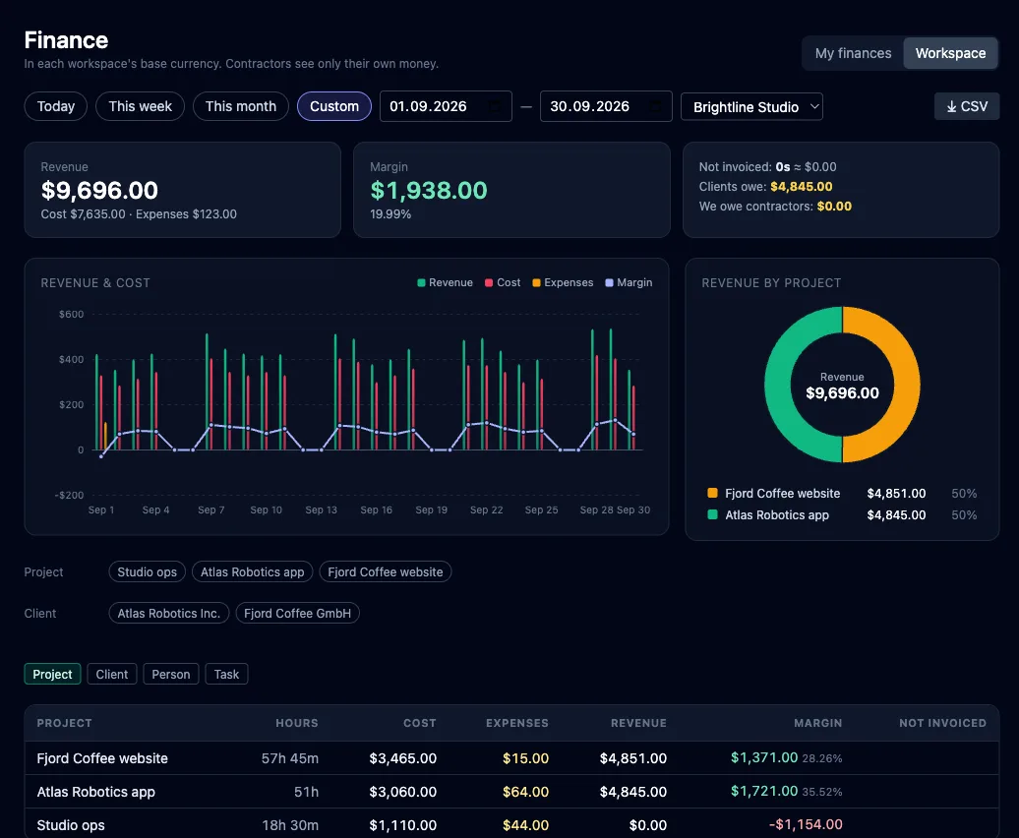Screen dimensions: 1019x838
Task: Download the CSV export
Action: [966, 106]
